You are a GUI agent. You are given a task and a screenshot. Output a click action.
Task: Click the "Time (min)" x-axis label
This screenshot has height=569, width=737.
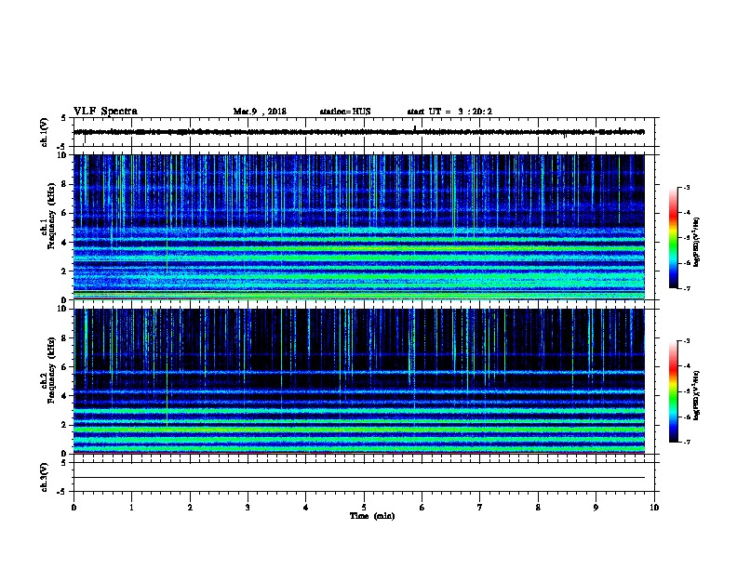(x=372, y=516)
